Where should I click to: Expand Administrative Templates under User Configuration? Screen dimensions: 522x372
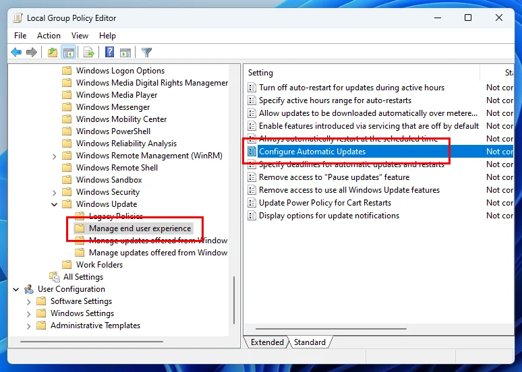click(28, 325)
